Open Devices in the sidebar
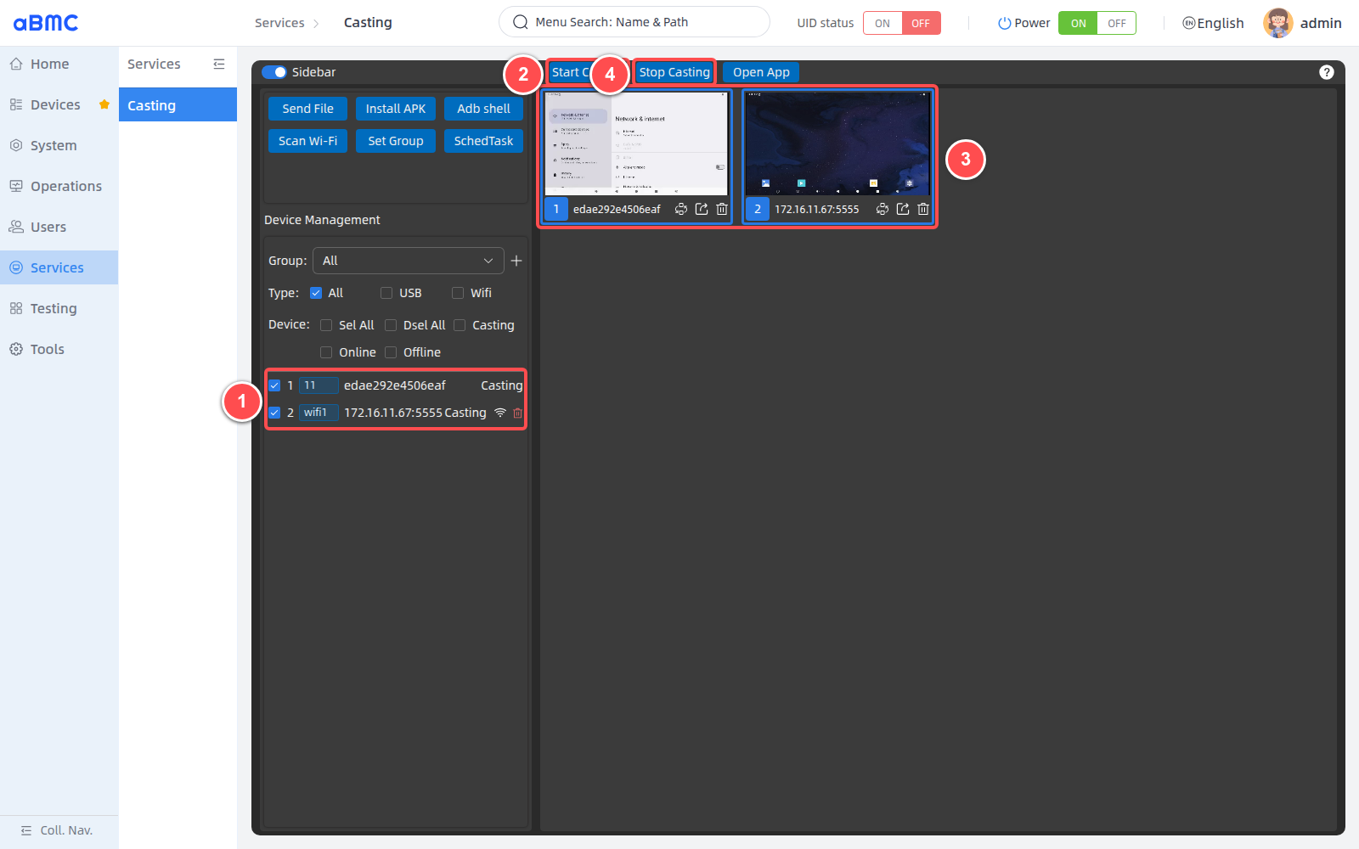The height and width of the screenshot is (849, 1359). (x=59, y=104)
